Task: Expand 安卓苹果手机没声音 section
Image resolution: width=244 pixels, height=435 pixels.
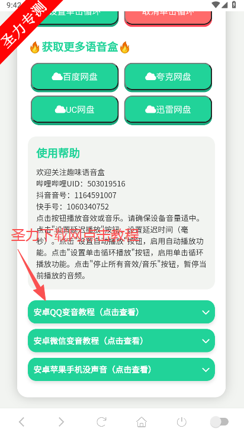Action: click(x=121, y=370)
